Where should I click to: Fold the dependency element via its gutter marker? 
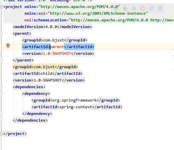[x=1, y=94]
